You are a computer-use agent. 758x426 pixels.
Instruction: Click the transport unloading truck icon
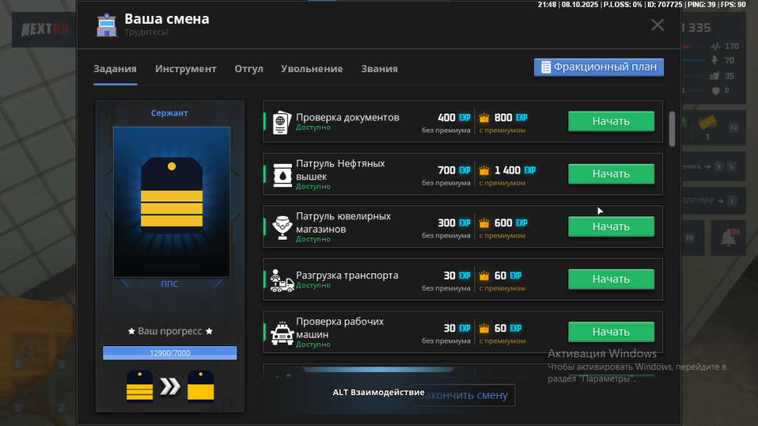point(281,280)
